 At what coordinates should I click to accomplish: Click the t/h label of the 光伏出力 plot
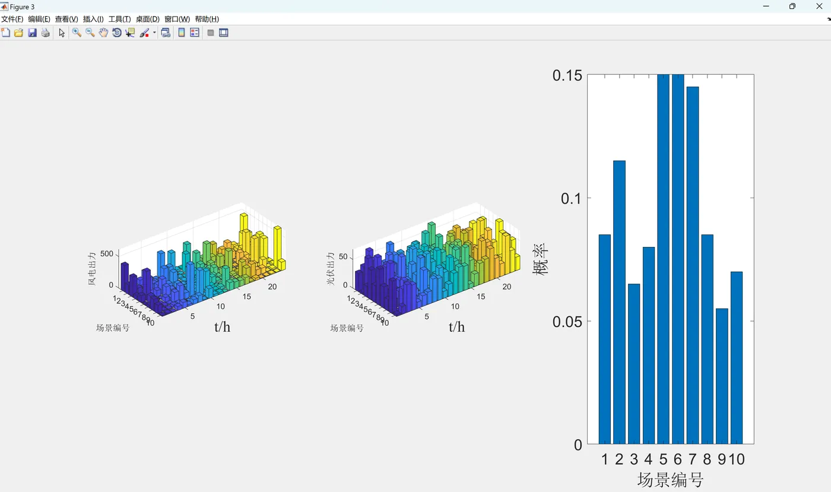pos(456,326)
